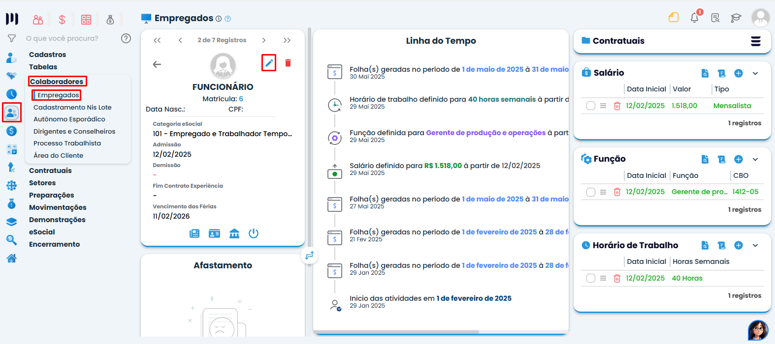Collapse the Horário de Trabalho panel chevron
The width and height of the screenshot is (775, 344).
755,245
